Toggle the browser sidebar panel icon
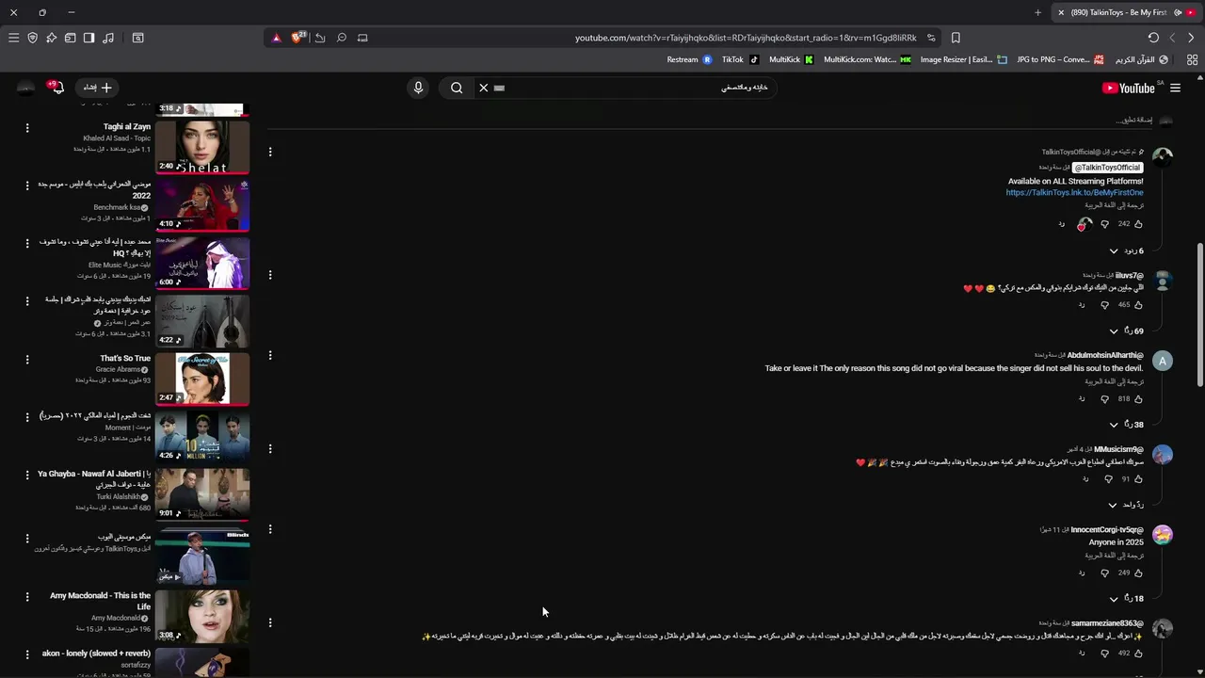This screenshot has width=1205, height=678. point(88,38)
